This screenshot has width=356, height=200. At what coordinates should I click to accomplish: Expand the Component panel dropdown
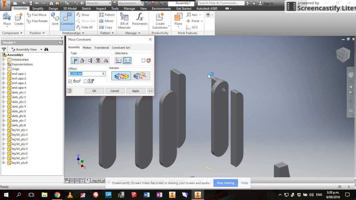(x=12, y=33)
